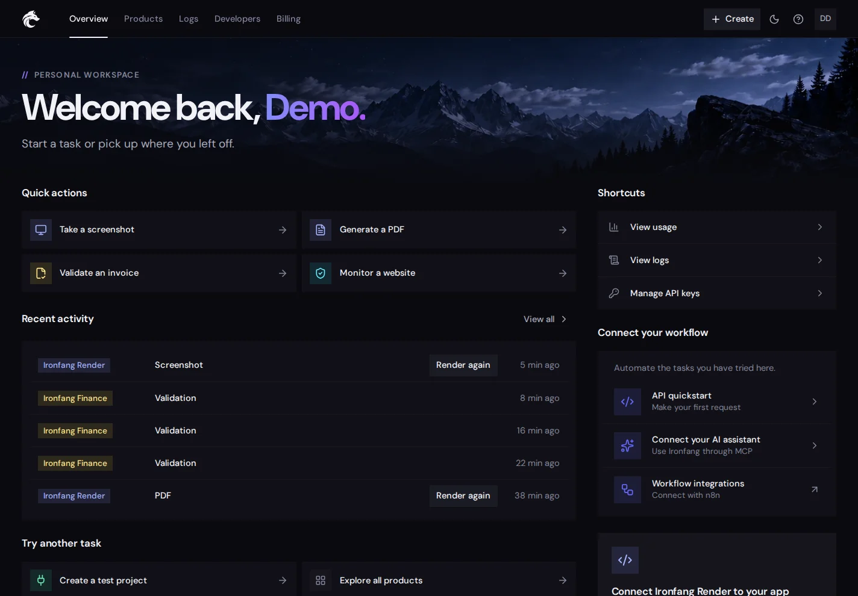Click the chevron next to View all

(564, 319)
